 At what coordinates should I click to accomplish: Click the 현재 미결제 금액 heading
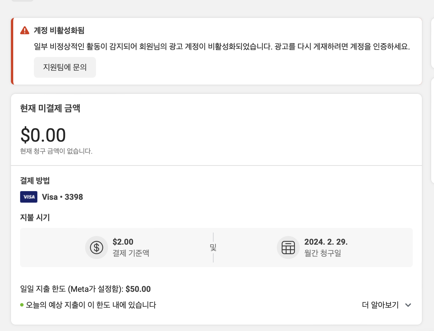tap(50, 108)
